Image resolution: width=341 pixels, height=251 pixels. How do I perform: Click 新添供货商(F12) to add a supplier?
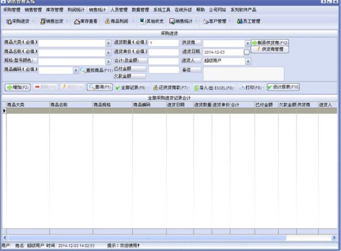pyautogui.click(x=270, y=42)
